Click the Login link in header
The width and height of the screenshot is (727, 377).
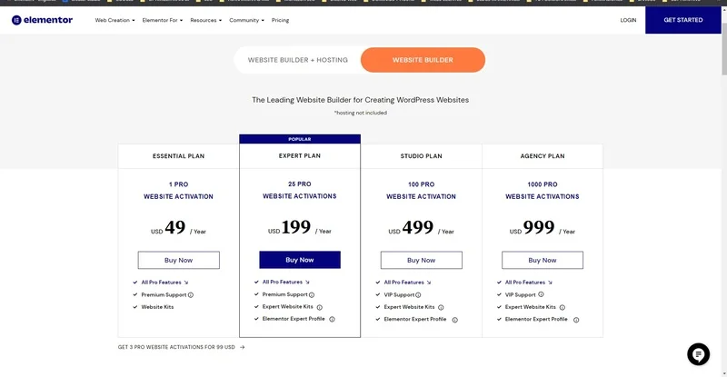pyautogui.click(x=628, y=19)
